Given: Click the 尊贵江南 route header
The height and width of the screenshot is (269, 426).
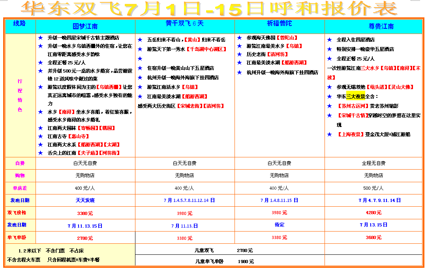Looking at the screenshot, I should [373, 26].
